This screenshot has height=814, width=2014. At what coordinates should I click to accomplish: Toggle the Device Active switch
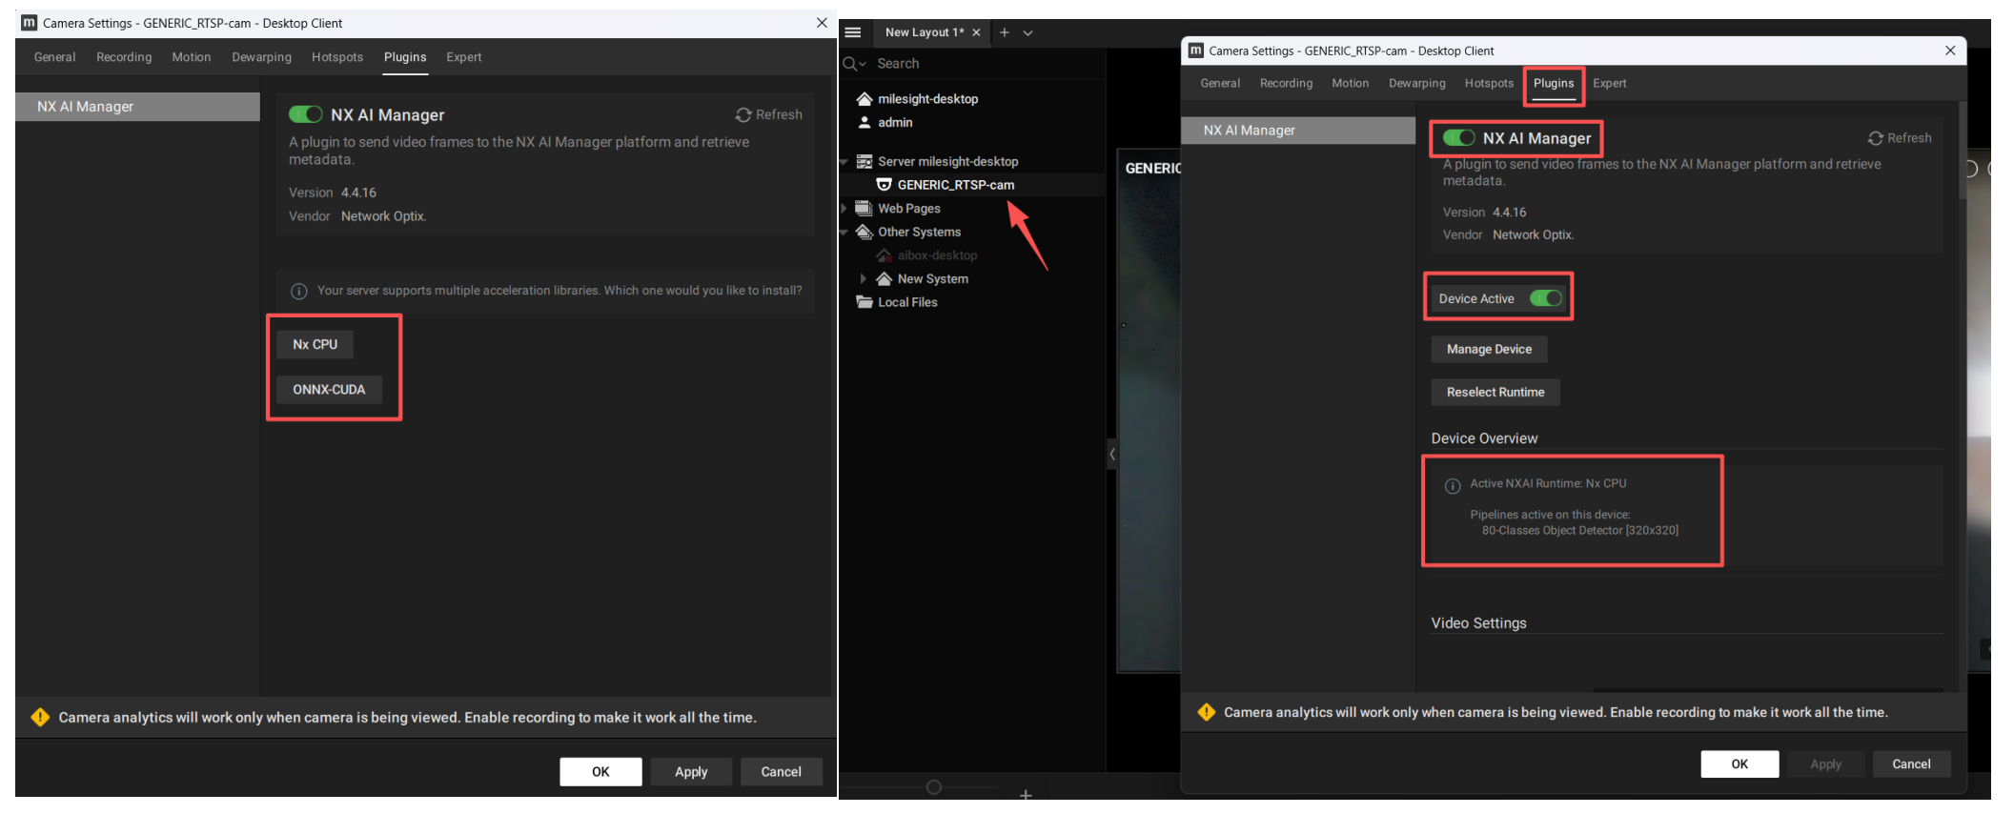[x=1545, y=298]
